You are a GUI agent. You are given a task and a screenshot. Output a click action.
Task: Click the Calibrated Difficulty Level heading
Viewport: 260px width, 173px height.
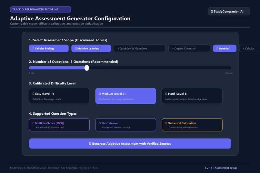click(52, 83)
